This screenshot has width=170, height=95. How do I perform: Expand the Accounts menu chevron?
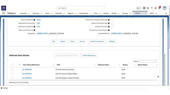tap(29, 13)
